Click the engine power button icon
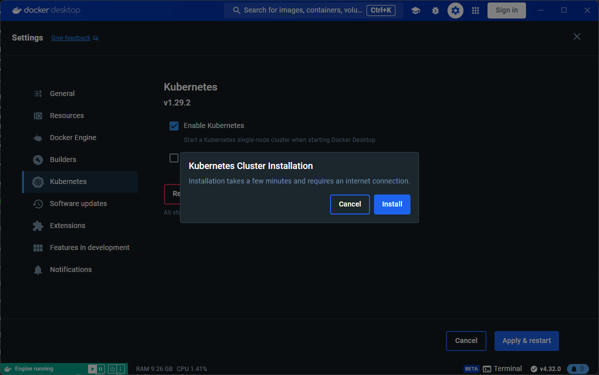The width and height of the screenshot is (599, 375). [x=112, y=369]
